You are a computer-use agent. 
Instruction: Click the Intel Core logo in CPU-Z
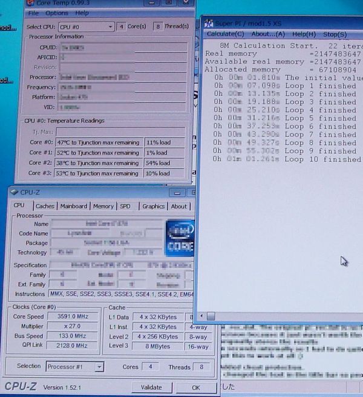[x=180, y=238]
